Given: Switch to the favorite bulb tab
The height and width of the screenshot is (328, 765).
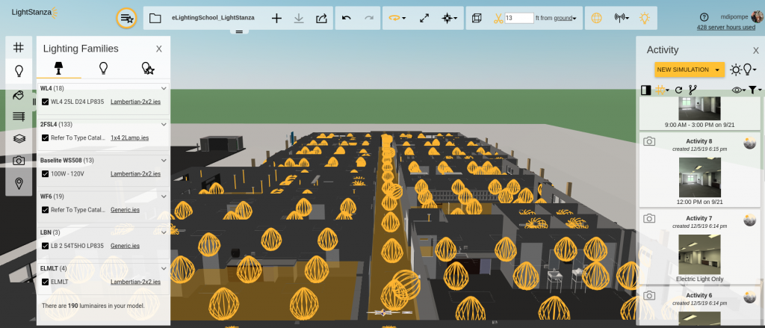Looking at the screenshot, I should (x=148, y=68).
